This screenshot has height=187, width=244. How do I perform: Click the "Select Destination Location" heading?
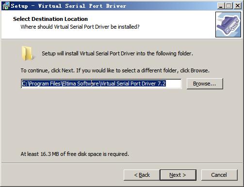coord(50,19)
